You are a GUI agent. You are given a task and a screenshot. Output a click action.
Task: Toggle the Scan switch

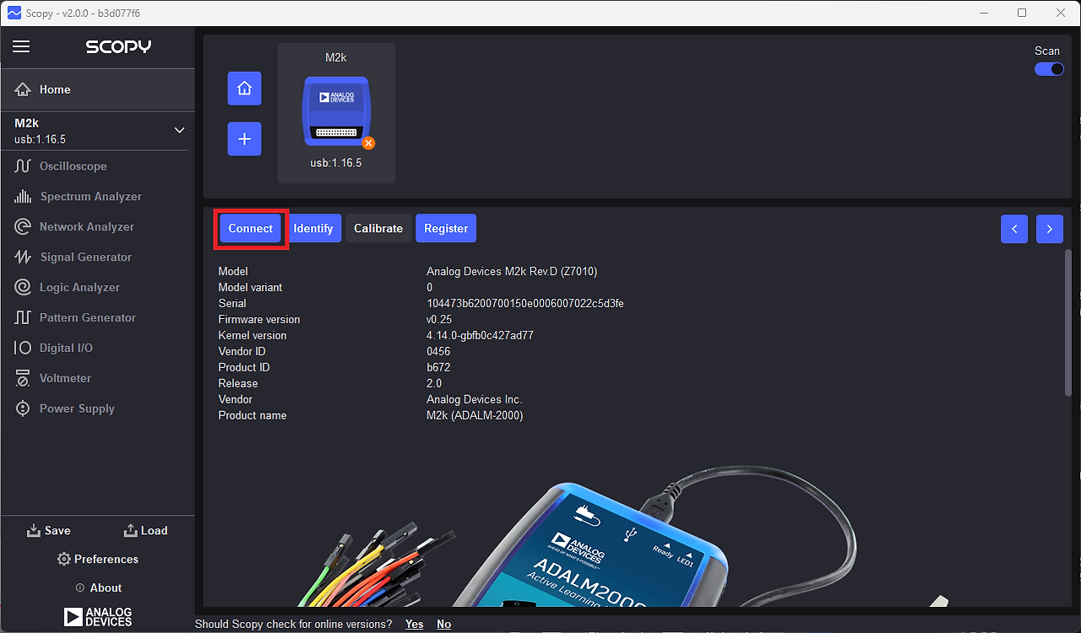tap(1049, 69)
